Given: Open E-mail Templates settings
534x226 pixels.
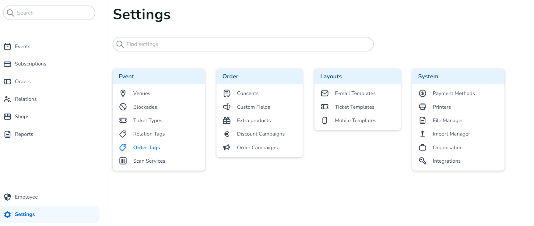Looking at the screenshot, I should (x=355, y=93).
